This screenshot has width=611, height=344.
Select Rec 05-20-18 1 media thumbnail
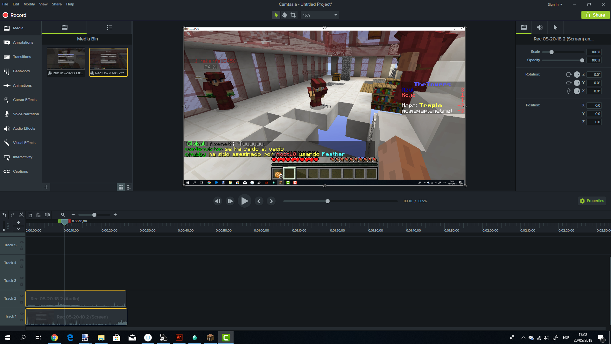[66, 62]
